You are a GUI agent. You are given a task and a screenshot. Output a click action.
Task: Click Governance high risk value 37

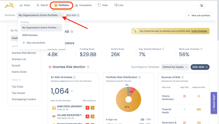click(184, 122)
